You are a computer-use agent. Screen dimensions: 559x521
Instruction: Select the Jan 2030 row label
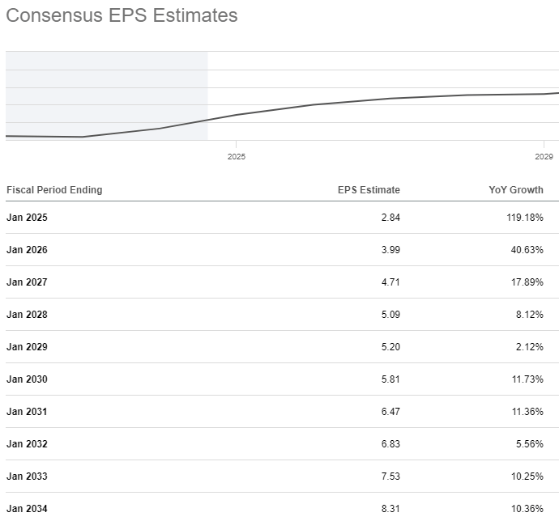click(x=27, y=379)
